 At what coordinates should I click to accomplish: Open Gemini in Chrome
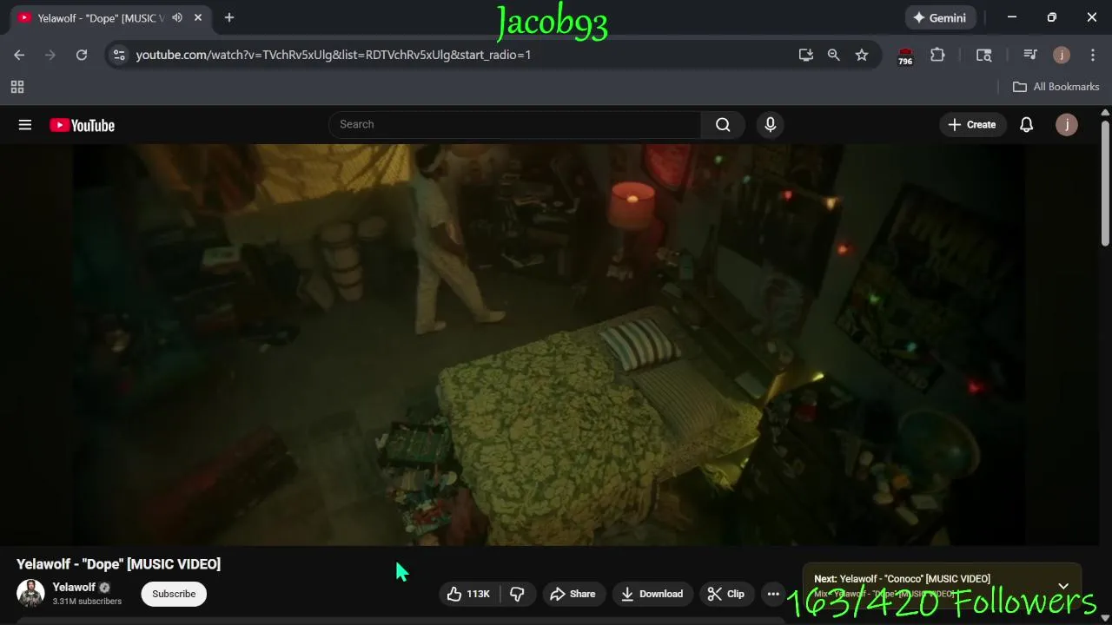941,17
